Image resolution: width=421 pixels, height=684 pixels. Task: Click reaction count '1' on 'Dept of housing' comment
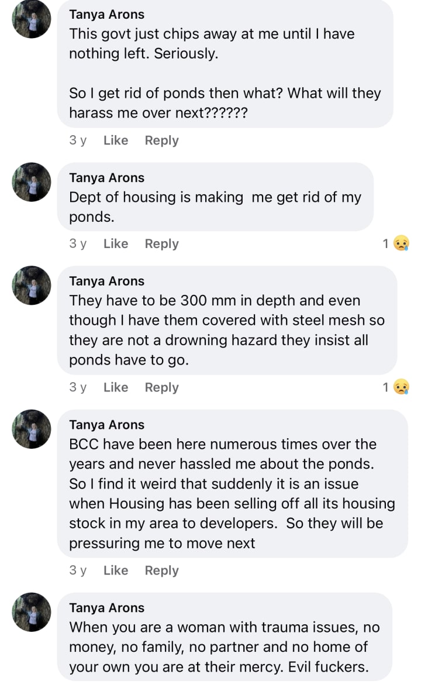point(385,244)
